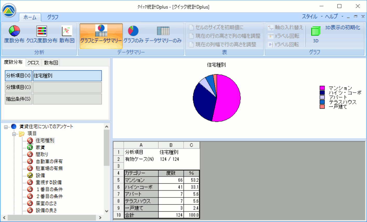The height and width of the screenshot is (222, 367).
Task: Select the クロス panel tab
Action: click(33, 63)
